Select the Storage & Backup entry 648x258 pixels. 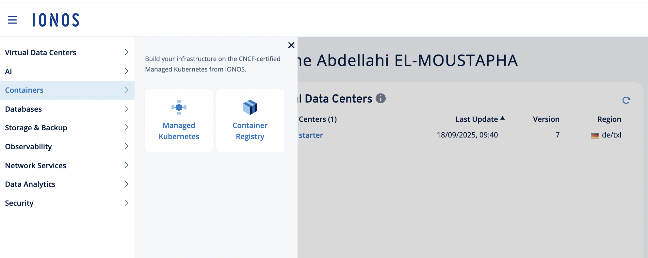[36, 128]
